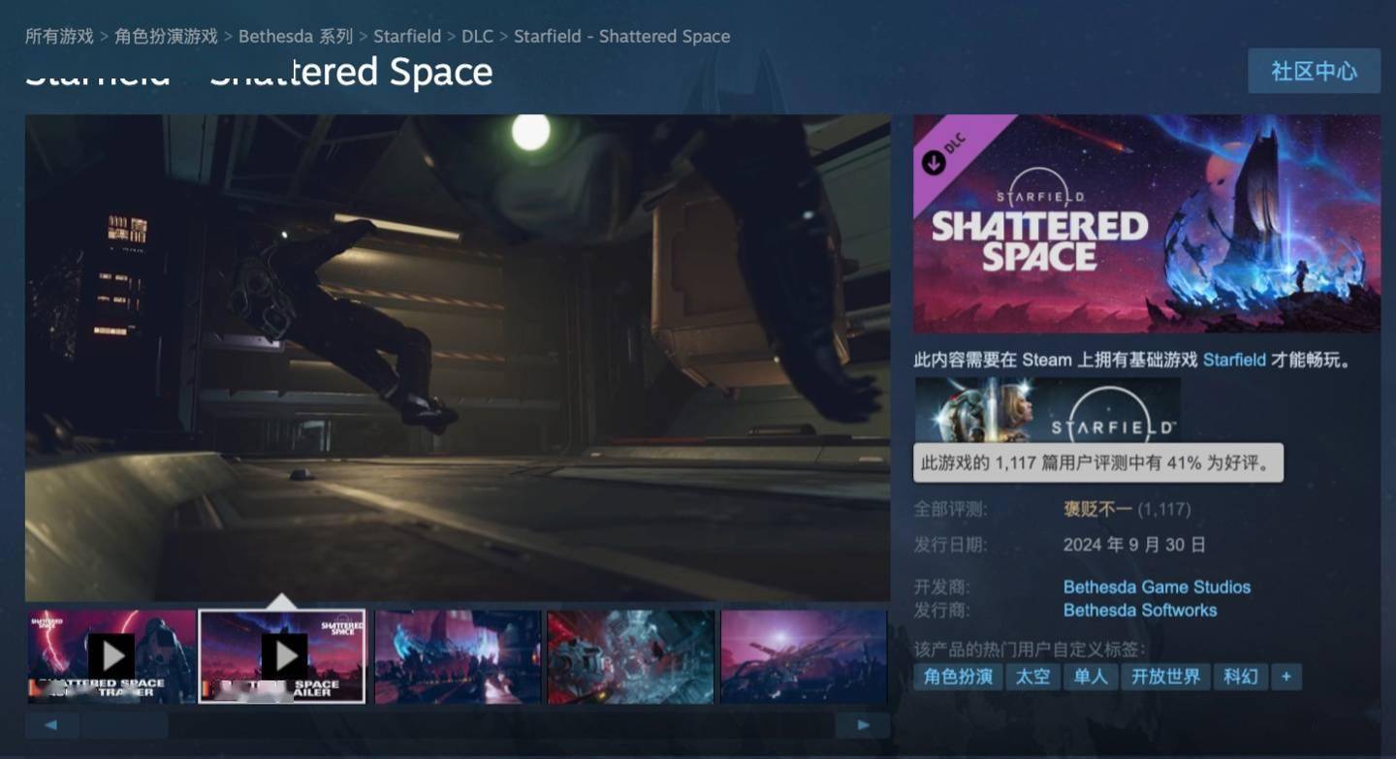This screenshot has height=759, width=1396.
Task: Open the 社区中心 community hub
Action: click(1314, 71)
